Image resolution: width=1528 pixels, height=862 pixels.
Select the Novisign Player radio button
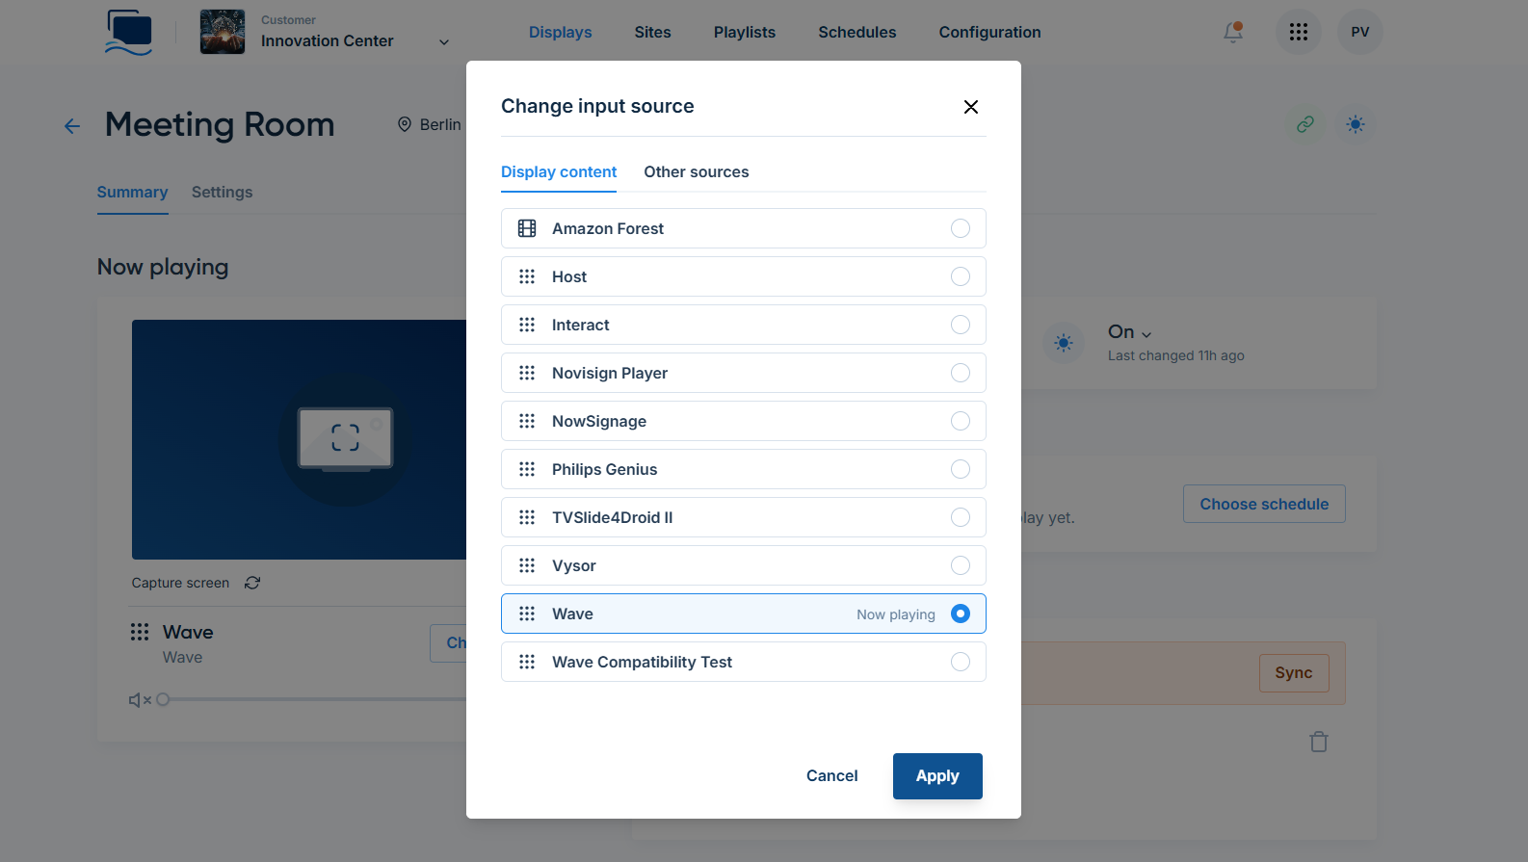click(961, 373)
